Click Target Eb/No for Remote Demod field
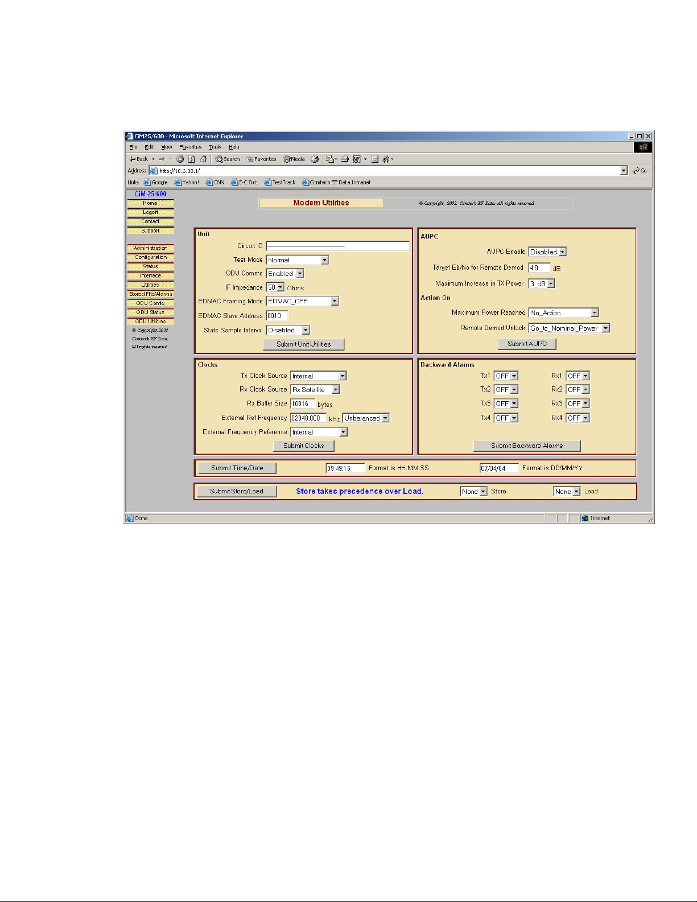697x902 pixels. pyautogui.click(x=539, y=267)
